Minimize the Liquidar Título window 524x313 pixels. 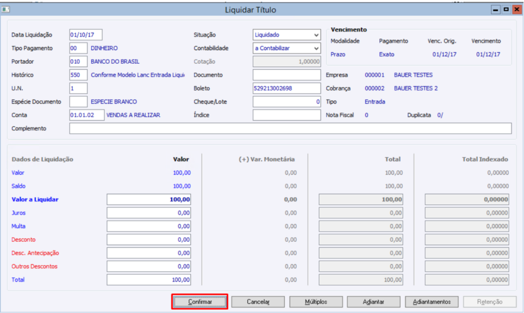click(x=496, y=9)
